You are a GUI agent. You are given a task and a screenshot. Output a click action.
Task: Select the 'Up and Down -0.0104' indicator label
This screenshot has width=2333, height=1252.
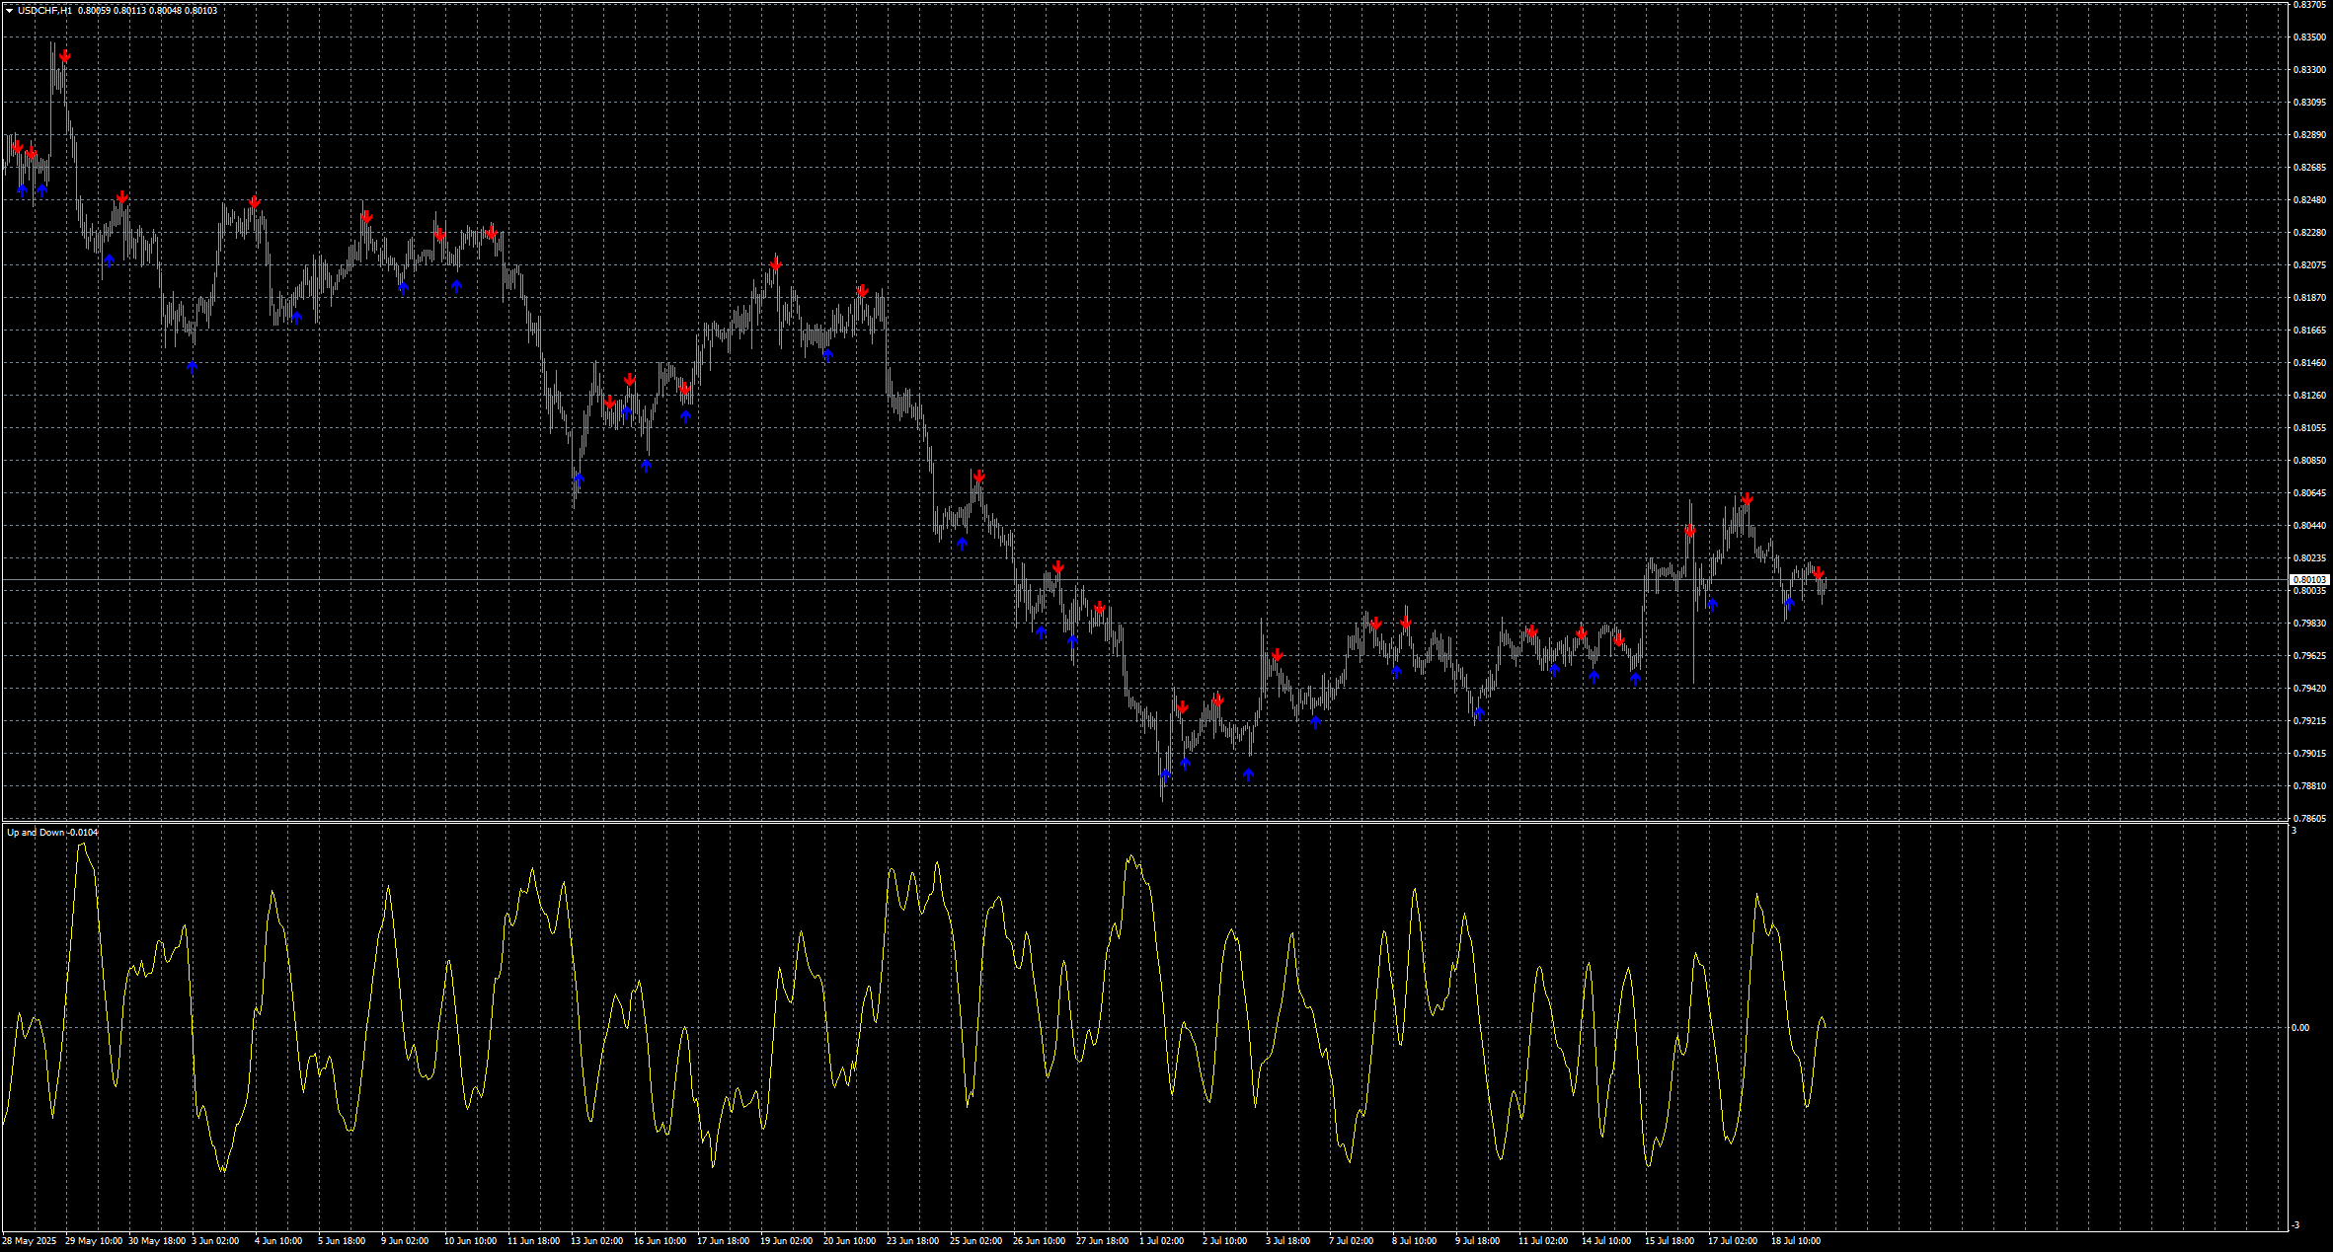click(53, 833)
